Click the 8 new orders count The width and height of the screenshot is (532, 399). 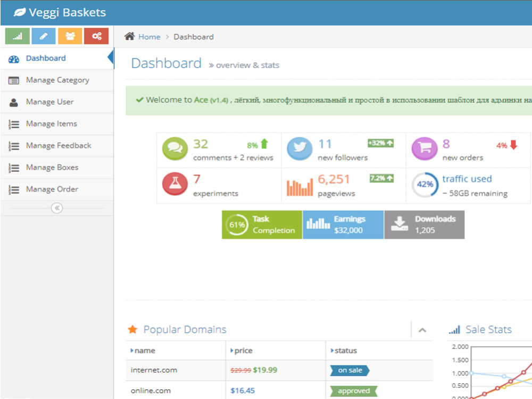coord(446,144)
